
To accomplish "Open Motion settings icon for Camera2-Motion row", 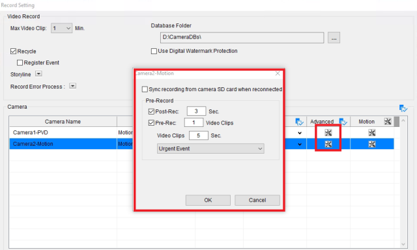I will tap(372, 144).
